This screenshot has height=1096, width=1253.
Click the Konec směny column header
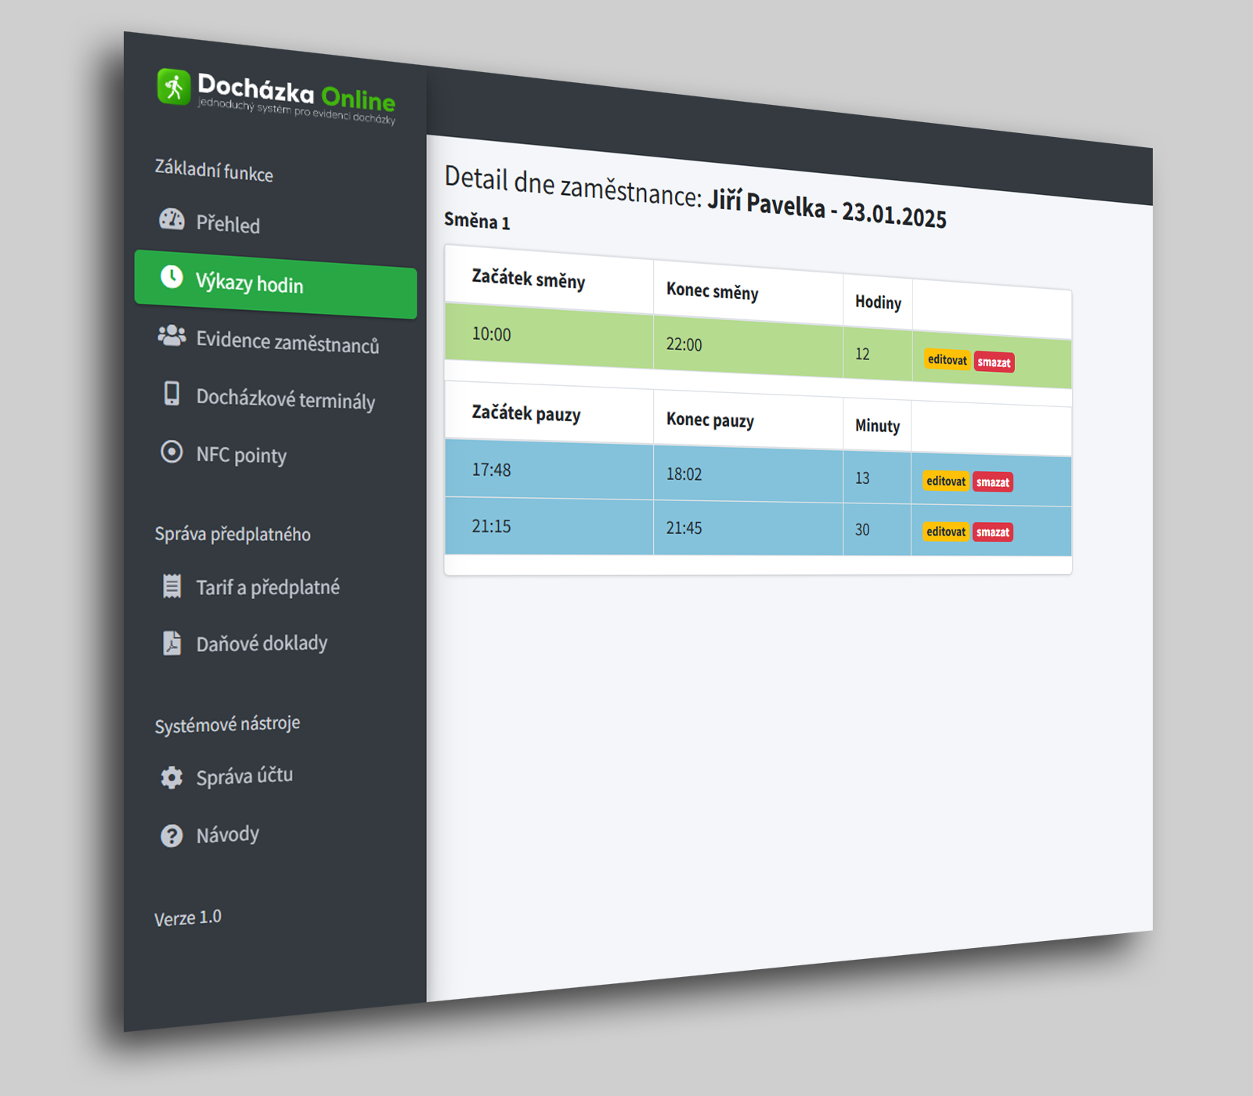pos(713,292)
